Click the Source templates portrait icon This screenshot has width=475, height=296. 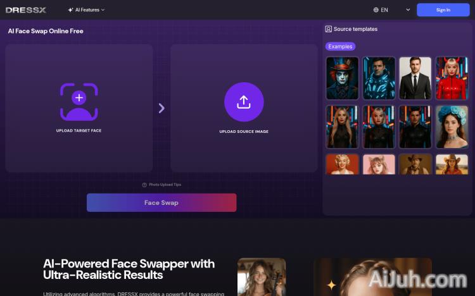(328, 29)
